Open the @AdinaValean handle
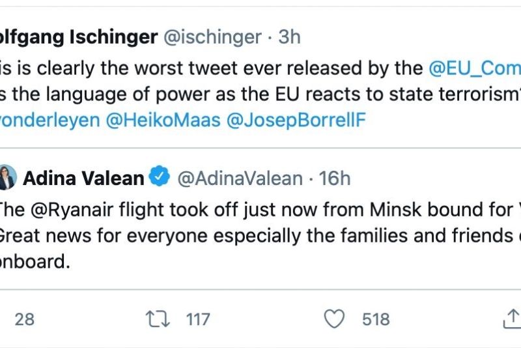The image size is (521, 348). click(x=240, y=179)
